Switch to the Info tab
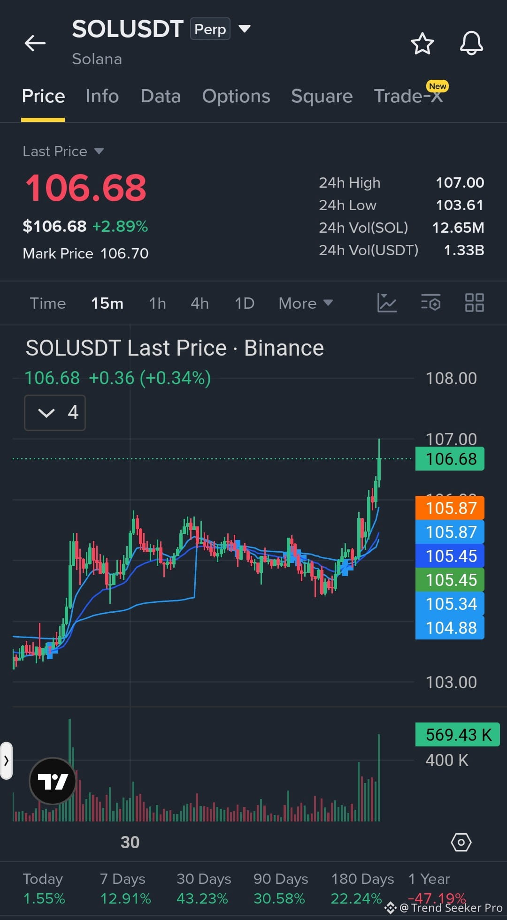The width and height of the screenshot is (507, 920). tap(102, 96)
